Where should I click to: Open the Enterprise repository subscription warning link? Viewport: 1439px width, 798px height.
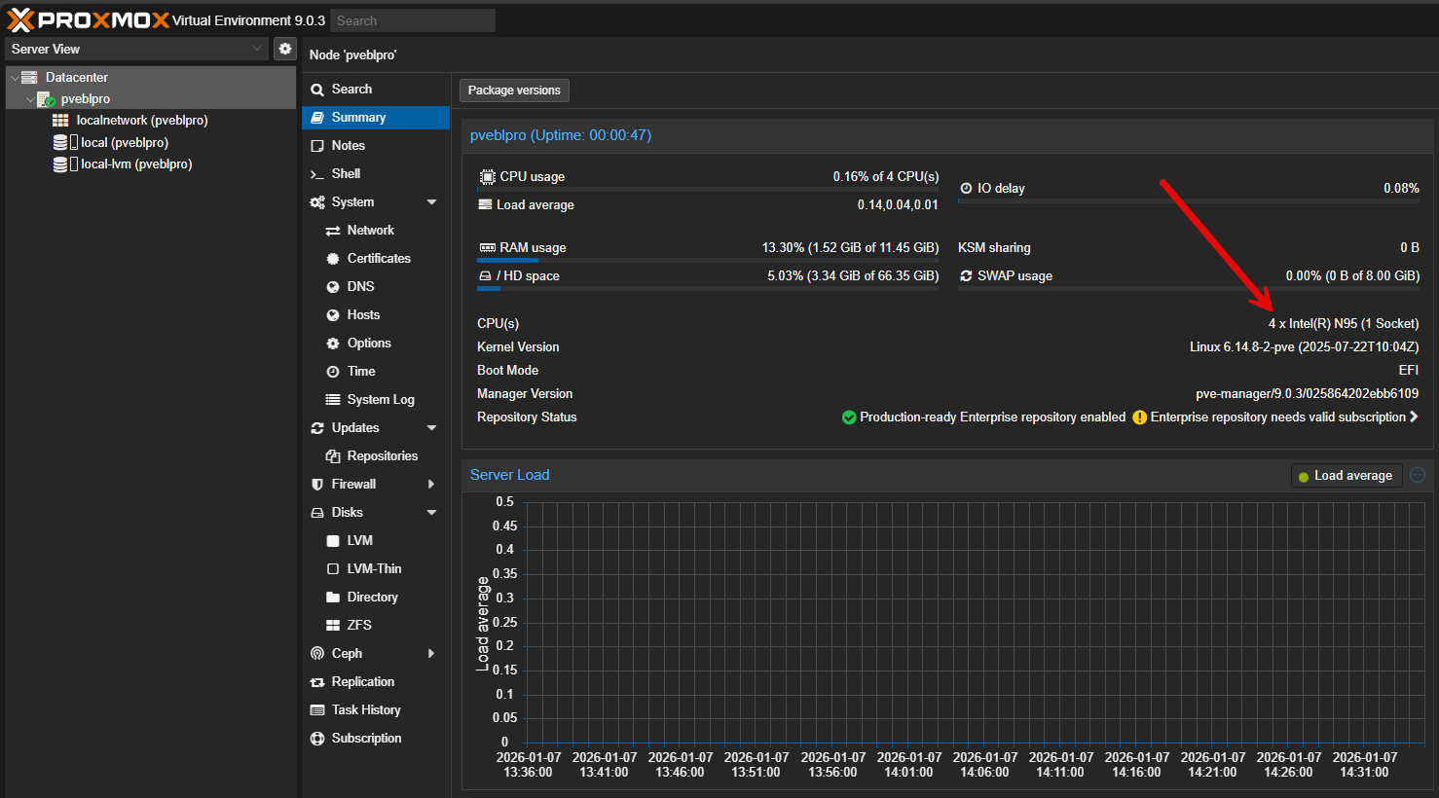point(1277,417)
